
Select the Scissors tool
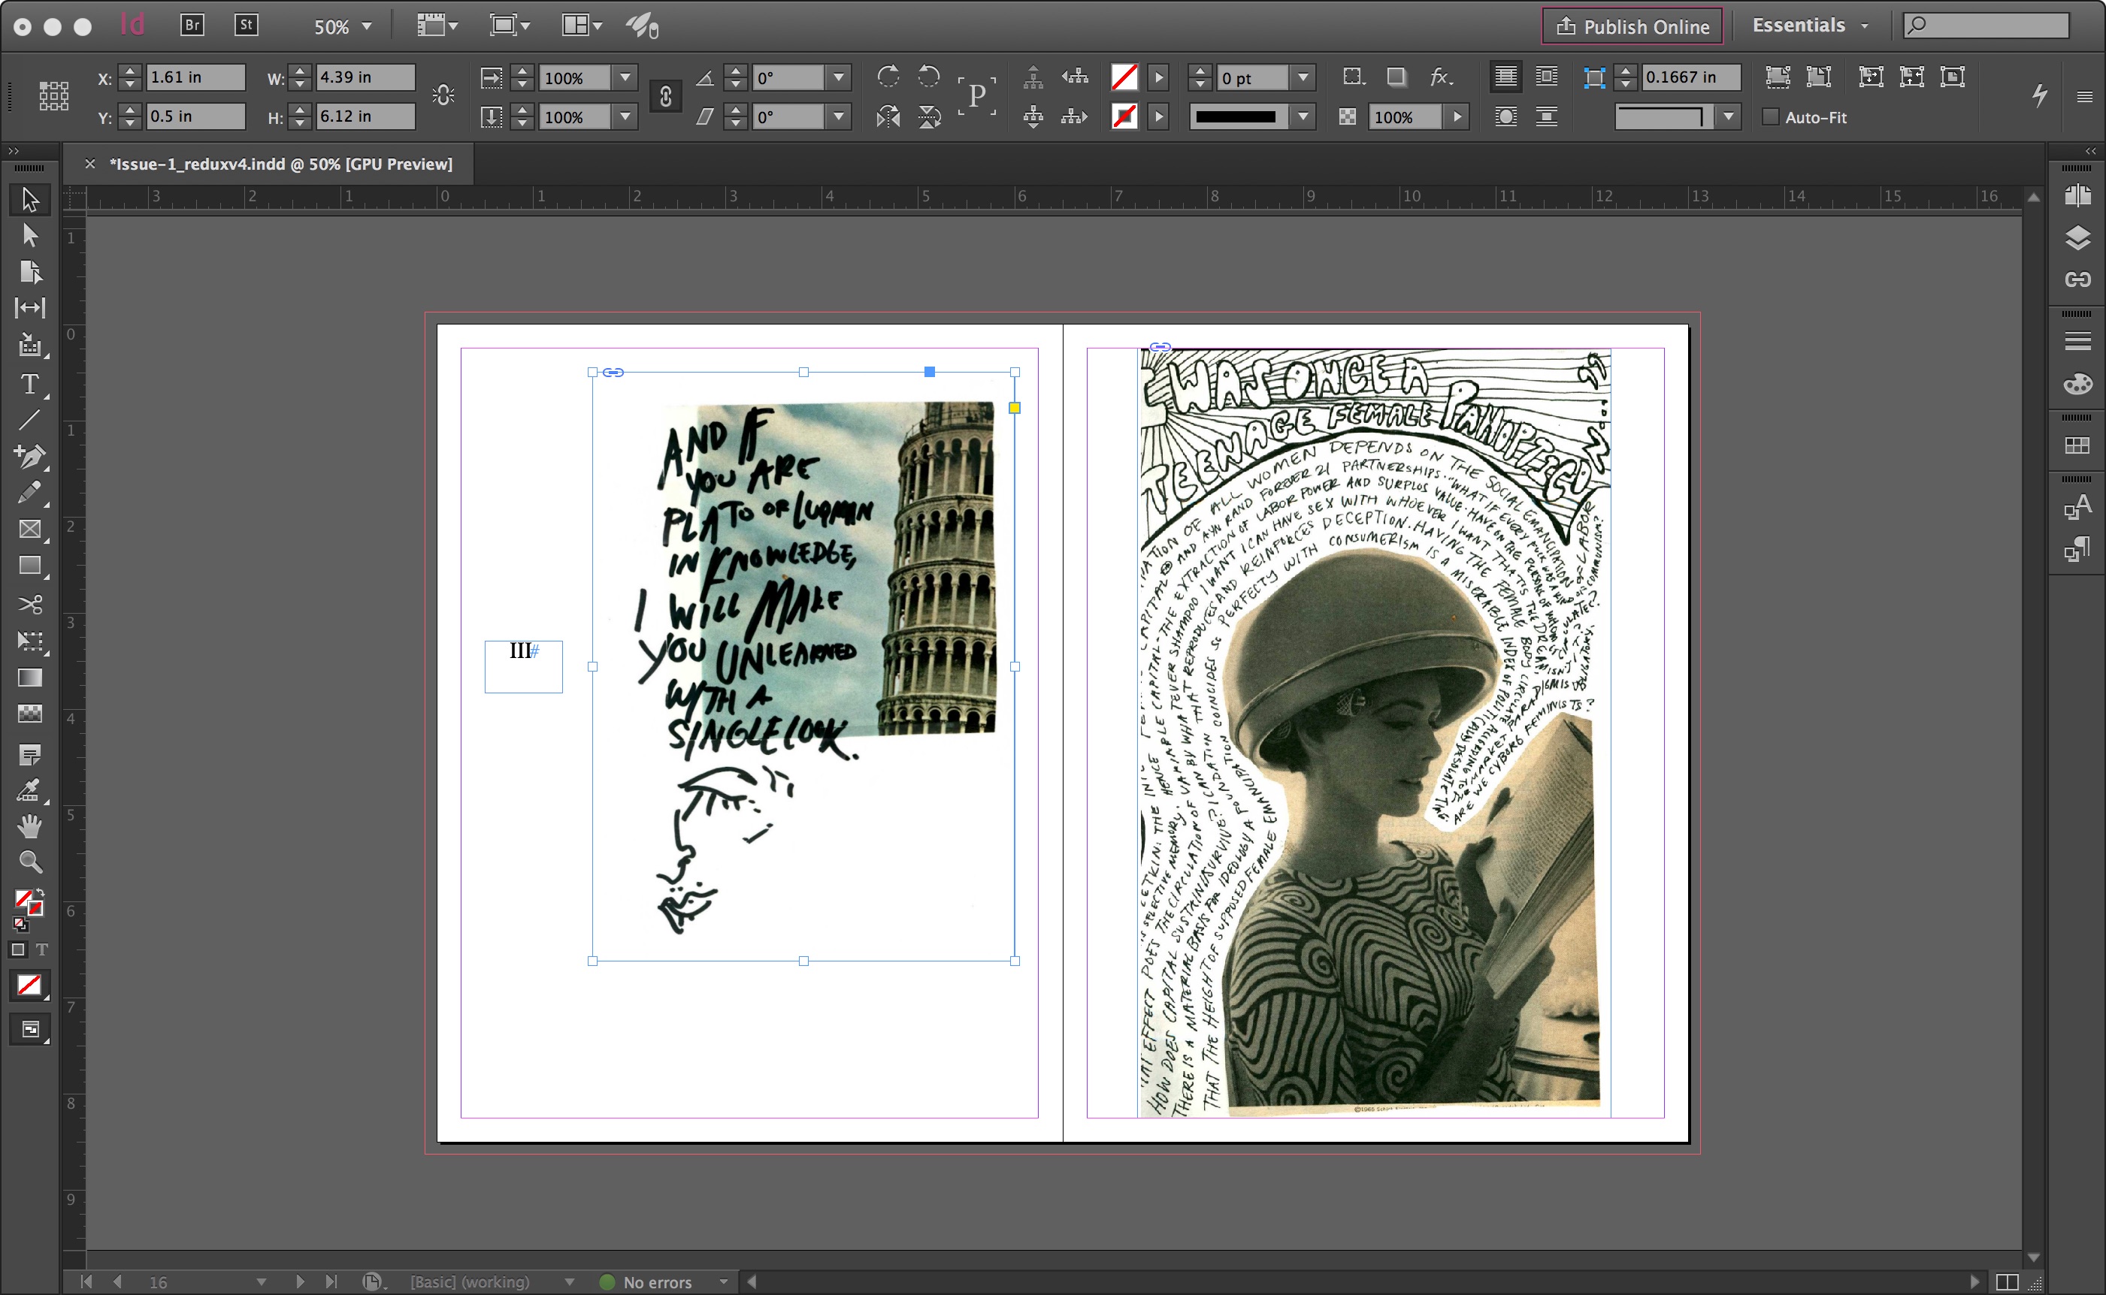(x=29, y=605)
